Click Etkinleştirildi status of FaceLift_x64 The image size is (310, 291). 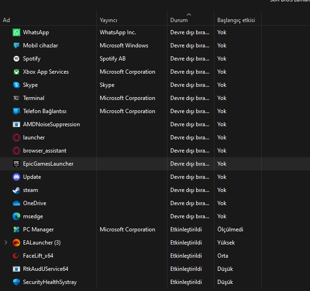tap(186, 256)
